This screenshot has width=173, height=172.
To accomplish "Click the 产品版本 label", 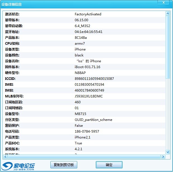I will [12, 38].
